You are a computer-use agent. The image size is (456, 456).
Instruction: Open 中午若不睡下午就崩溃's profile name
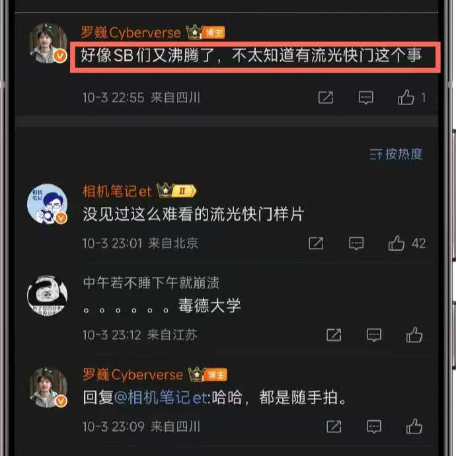tap(151, 283)
